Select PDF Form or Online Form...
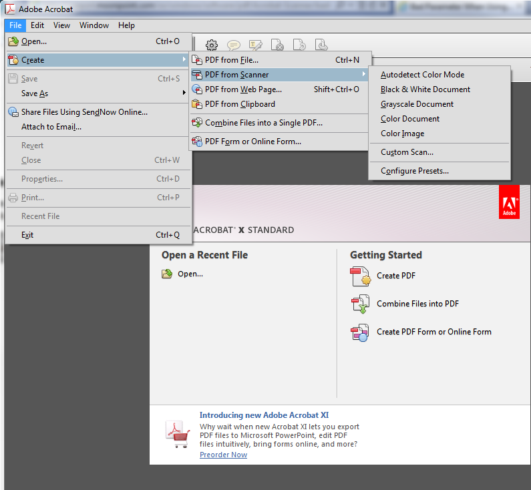This screenshot has width=531, height=490. click(x=279, y=141)
